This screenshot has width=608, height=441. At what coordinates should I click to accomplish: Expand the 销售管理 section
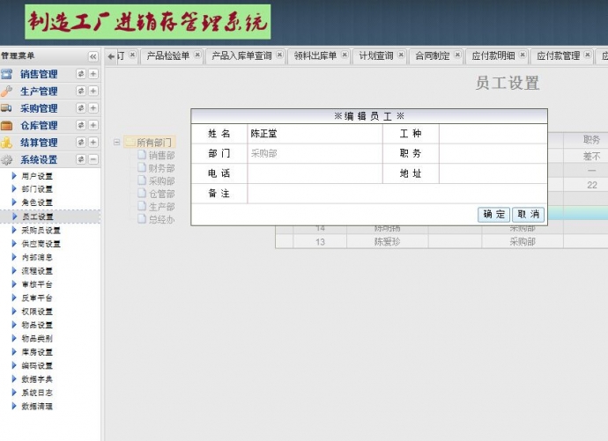[93, 74]
